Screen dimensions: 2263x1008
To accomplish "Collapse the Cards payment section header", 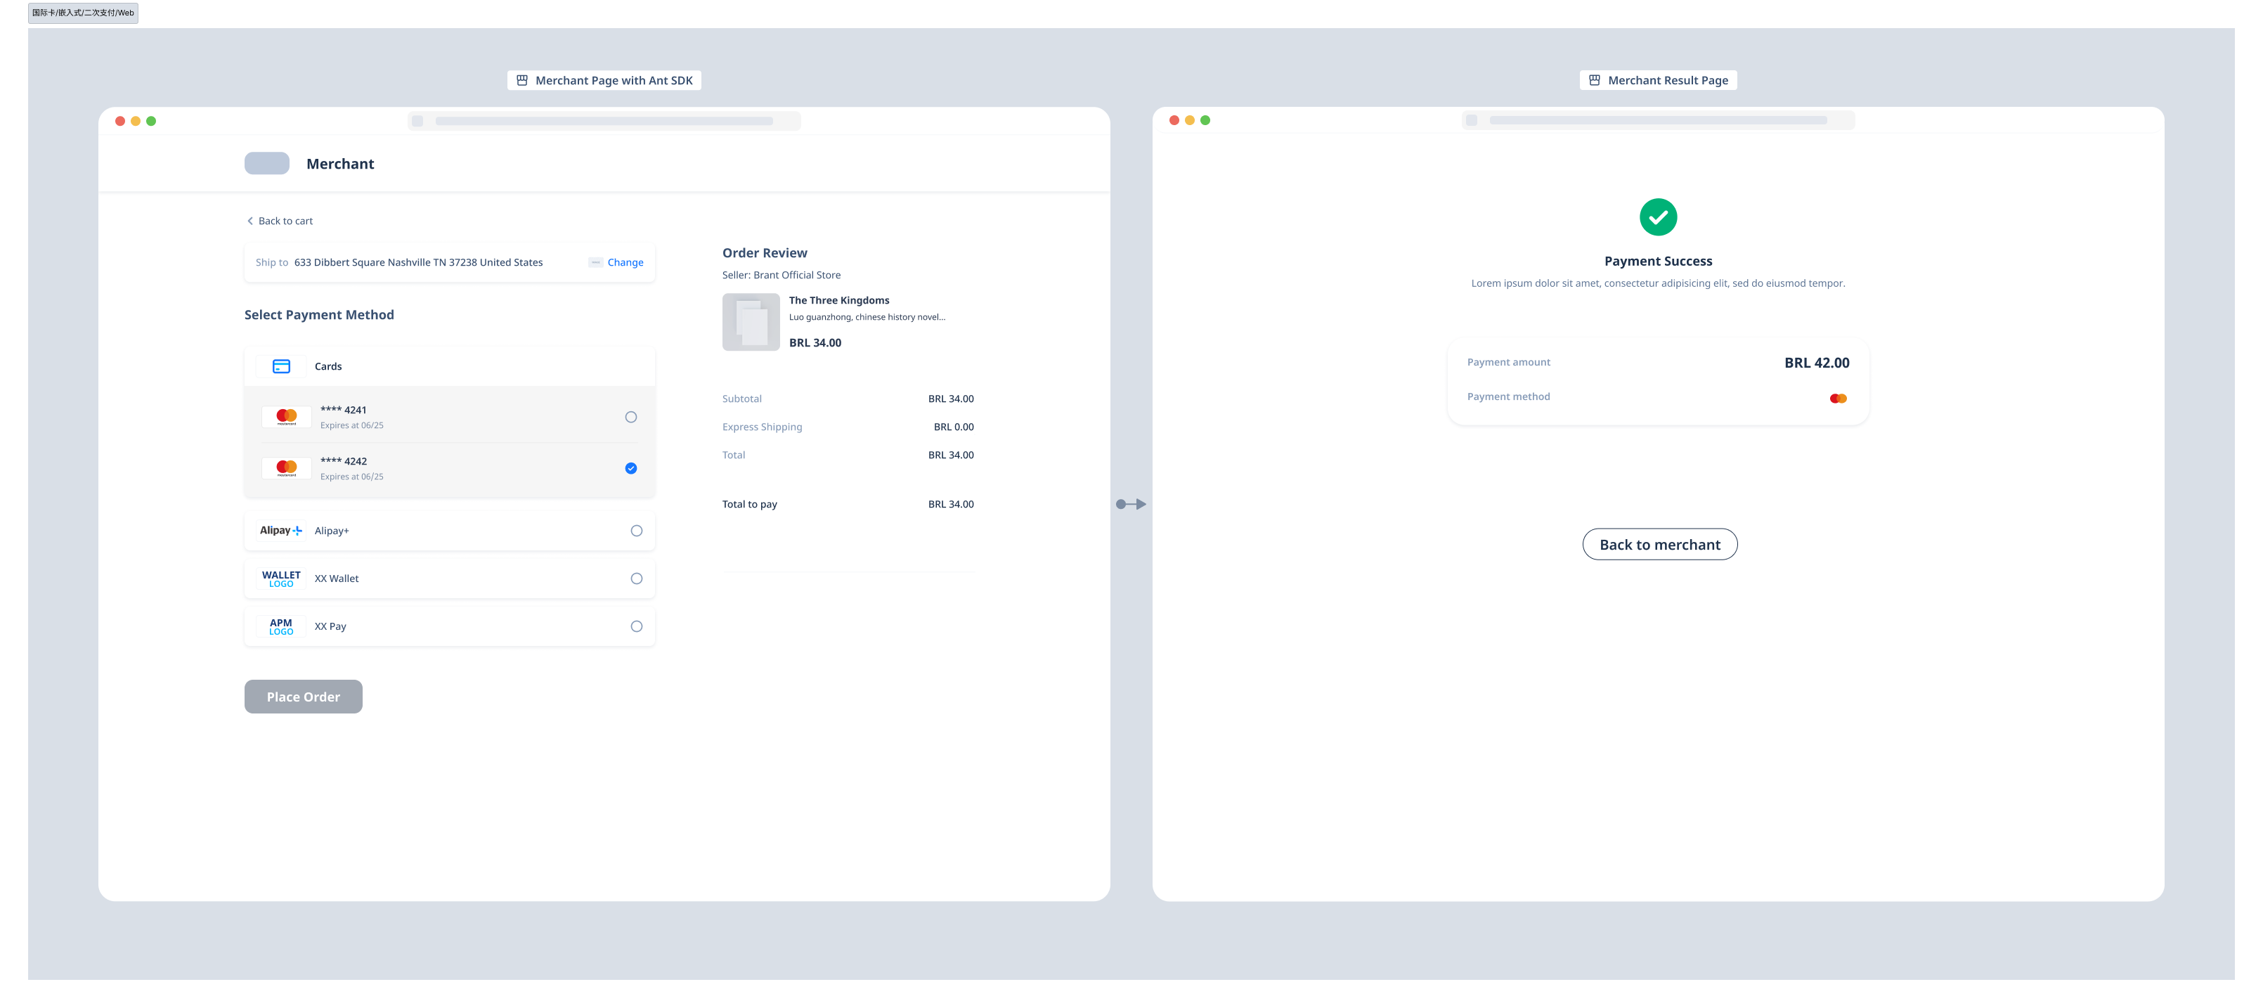I will pyautogui.click(x=449, y=366).
